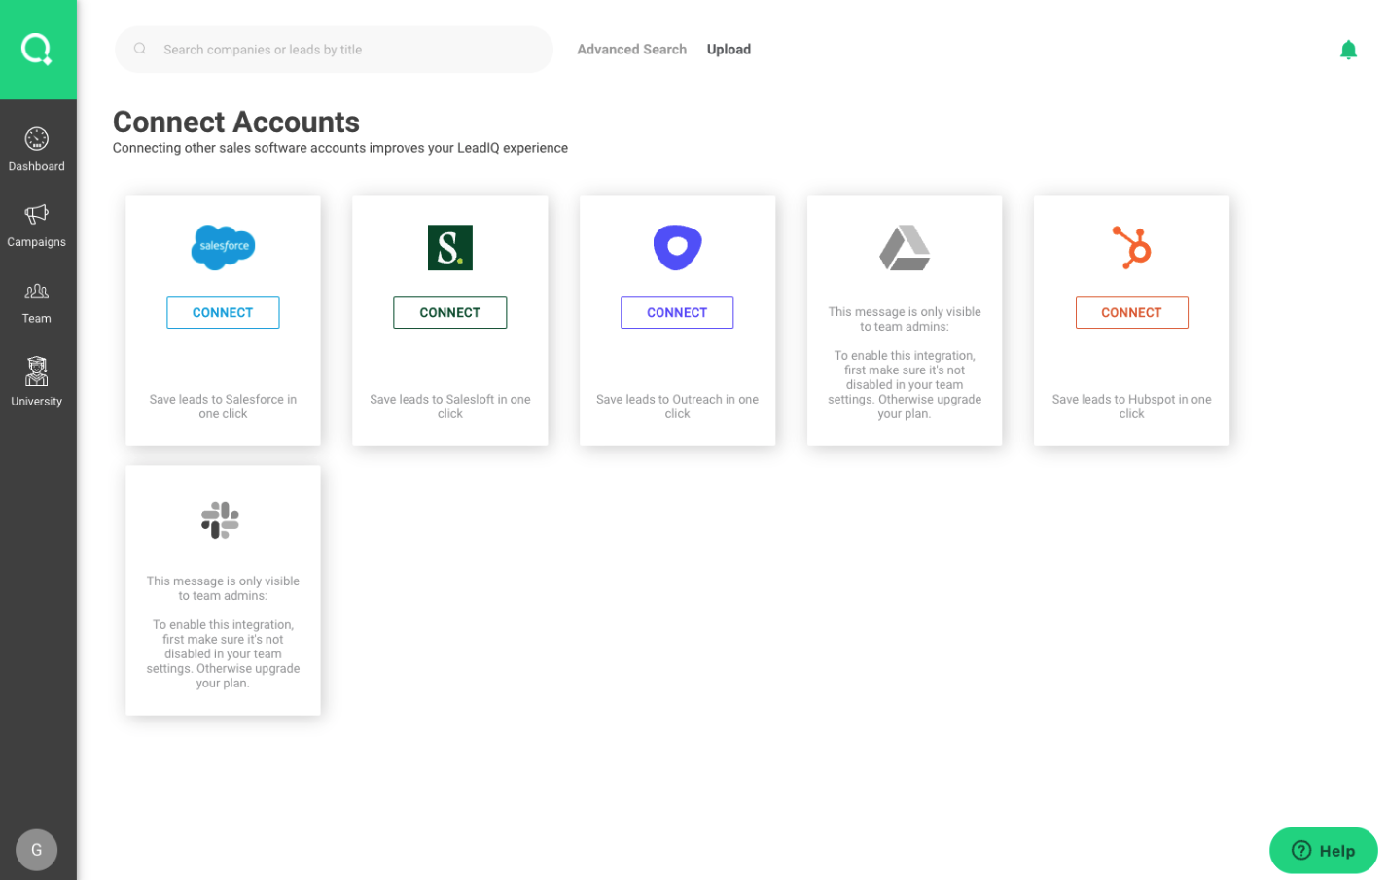Click 'Save leads to Outreach in one click' text
The image size is (1387, 880).
pos(678,406)
